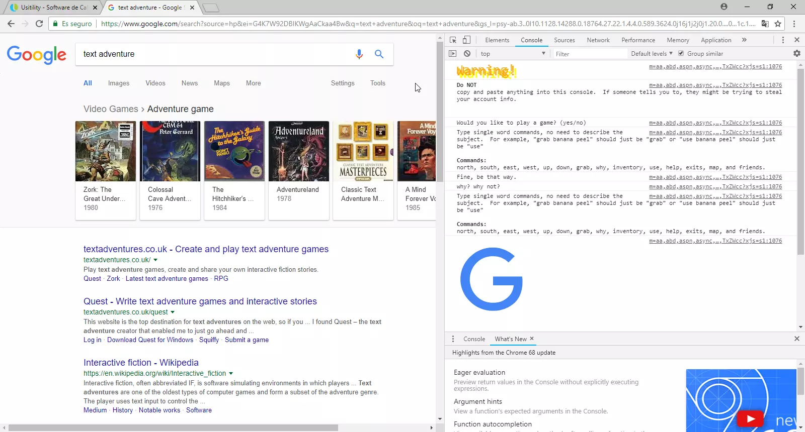
Task: Open the Images search results tab
Action: click(x=119, y=83)
